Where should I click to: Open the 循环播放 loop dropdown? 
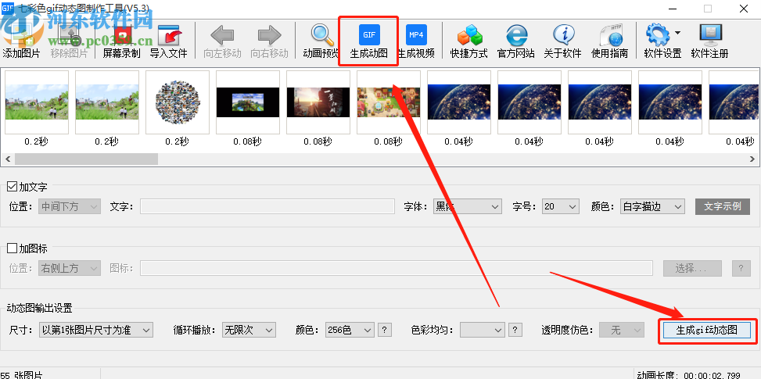249,330
